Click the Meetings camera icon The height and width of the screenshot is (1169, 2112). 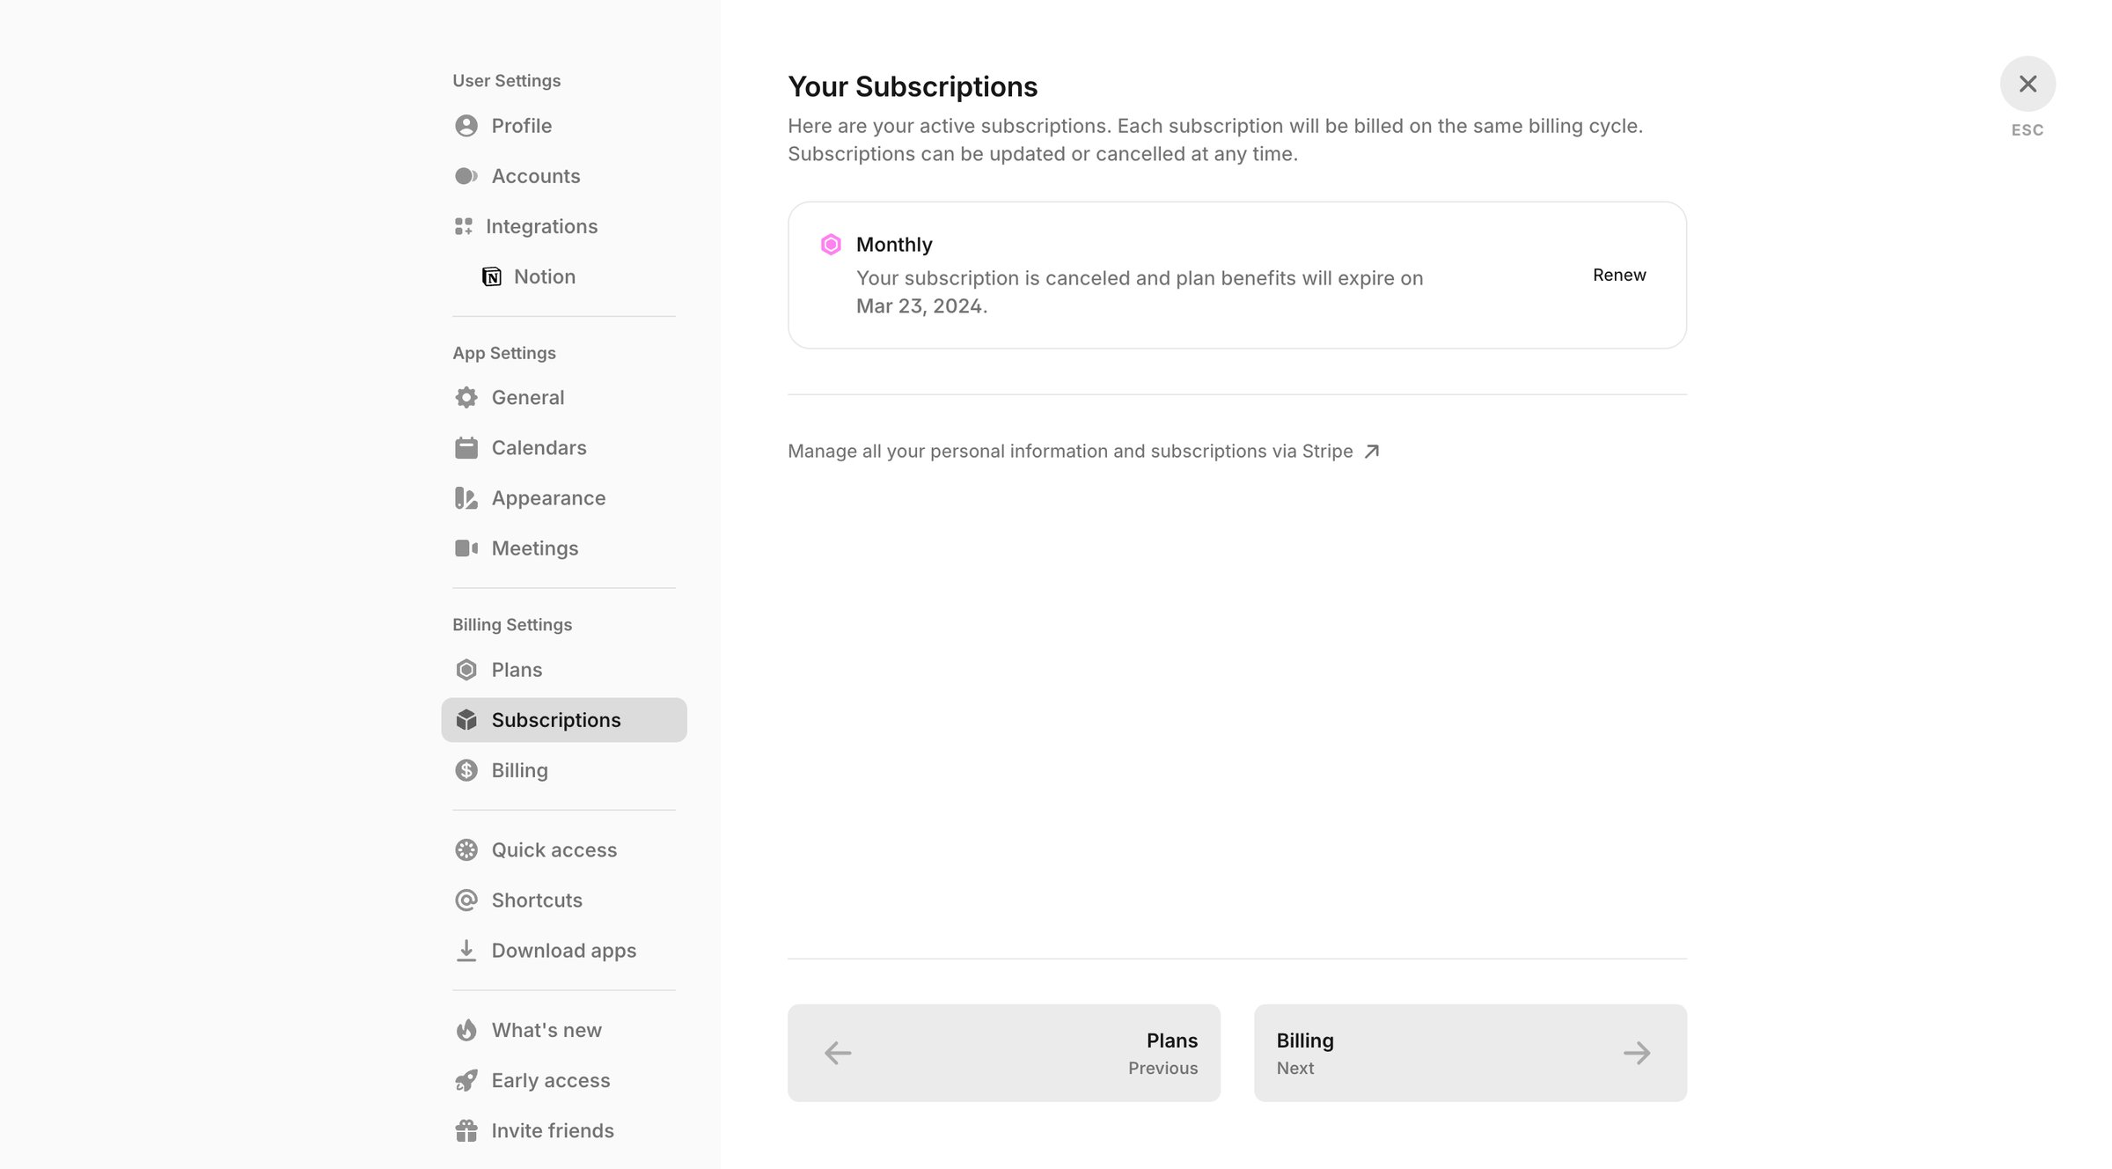[x=466, y=548]
